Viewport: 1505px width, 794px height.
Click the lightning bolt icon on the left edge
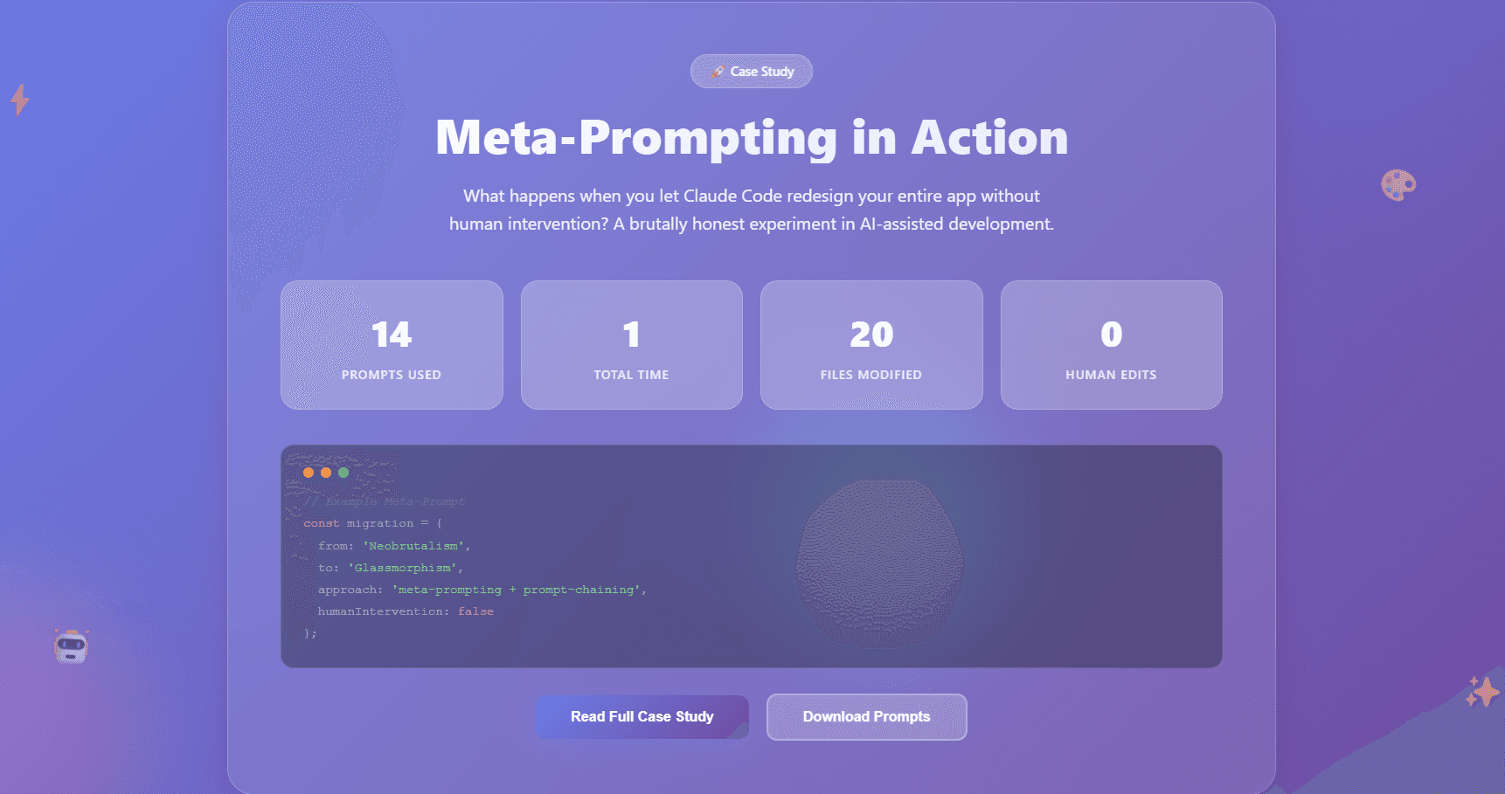click(19, 100)
